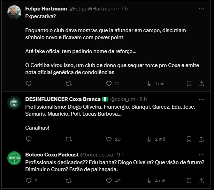Like Boteco Coxa Podcast's tweet

pos(109,181)
